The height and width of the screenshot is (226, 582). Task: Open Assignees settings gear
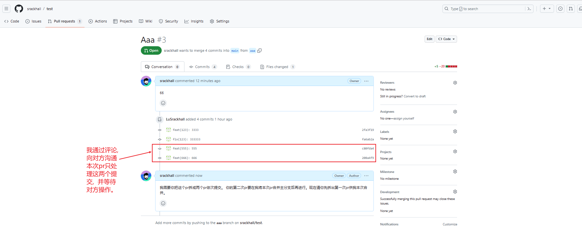(455, 112)
